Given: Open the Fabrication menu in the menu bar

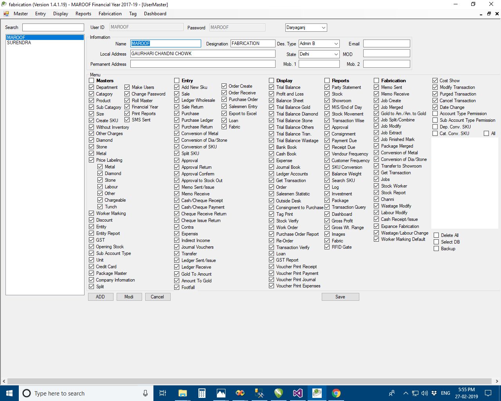Looking at the screenshot, I should click(x=110, y=14).
